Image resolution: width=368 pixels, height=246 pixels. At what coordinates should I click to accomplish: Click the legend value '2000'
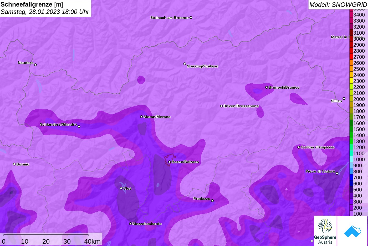tap(359, 99)
